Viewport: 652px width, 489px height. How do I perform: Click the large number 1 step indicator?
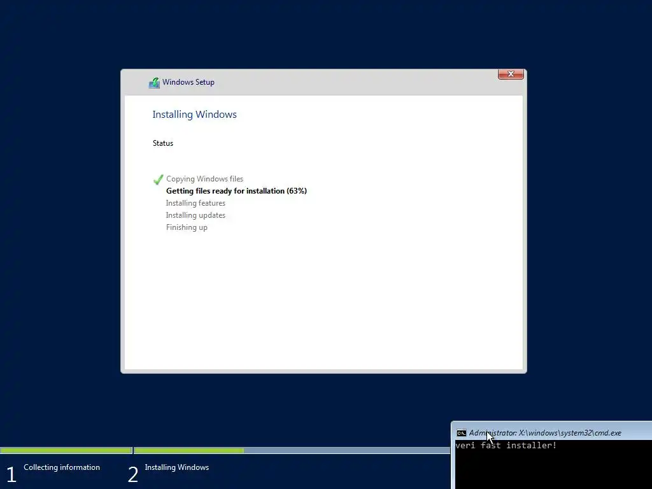[x=11, y=475]
